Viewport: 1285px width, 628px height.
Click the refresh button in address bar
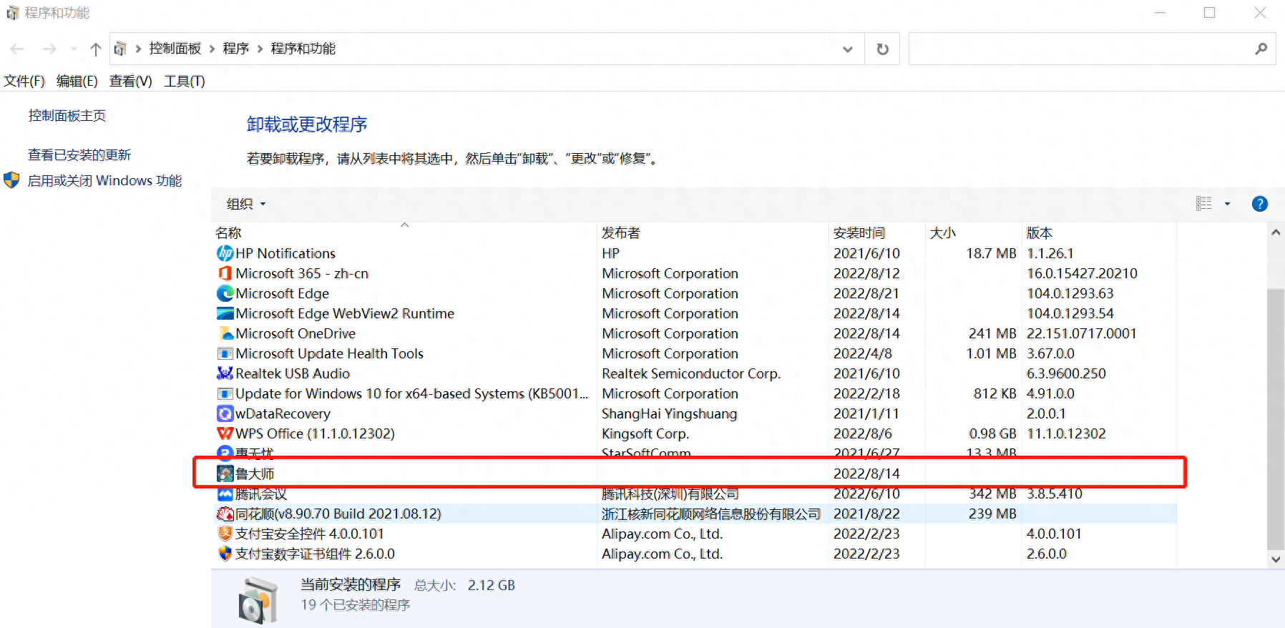coord(883,49)
